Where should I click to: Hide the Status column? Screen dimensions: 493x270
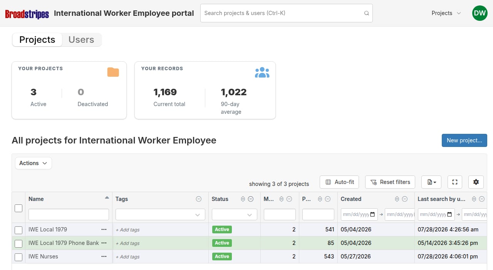tap(251, 199)
